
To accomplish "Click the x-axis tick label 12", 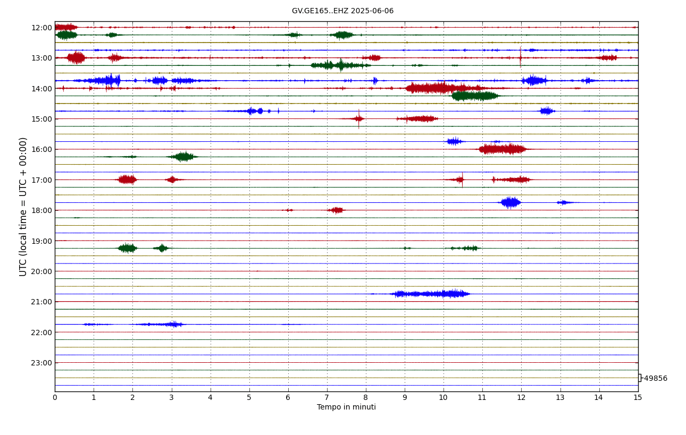I will [x=521, y=398].
